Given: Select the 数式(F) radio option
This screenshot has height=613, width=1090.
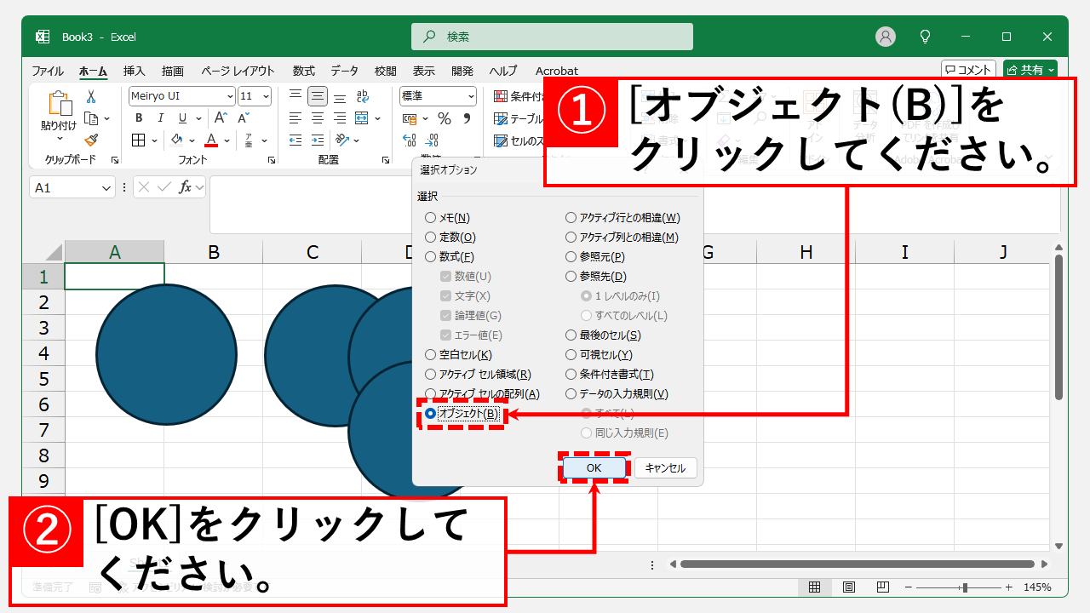Looking at the screenshot, I should (430, 257).
